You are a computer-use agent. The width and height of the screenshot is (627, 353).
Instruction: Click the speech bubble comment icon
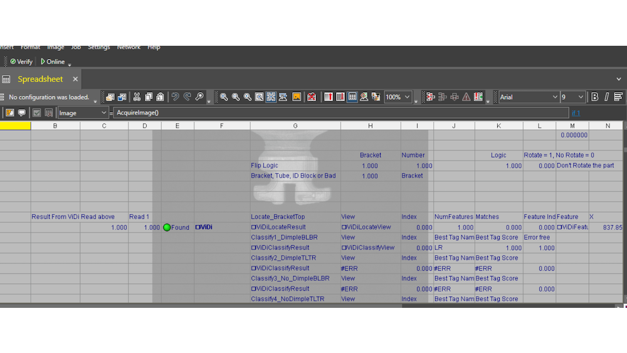click(21, 113)
